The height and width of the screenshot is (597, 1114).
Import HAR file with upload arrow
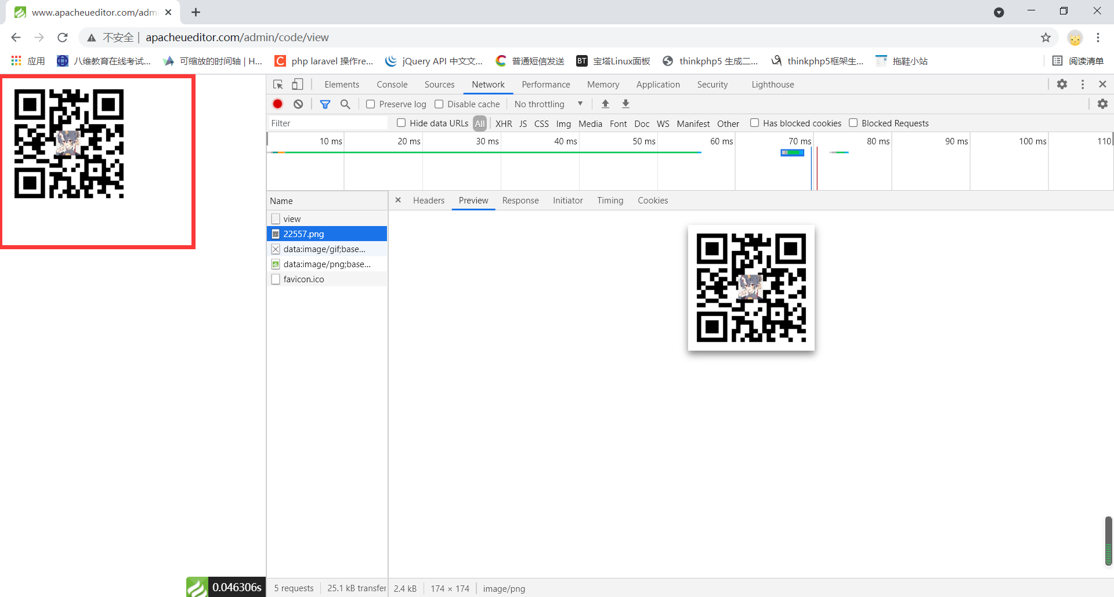[x=605, y=104]
